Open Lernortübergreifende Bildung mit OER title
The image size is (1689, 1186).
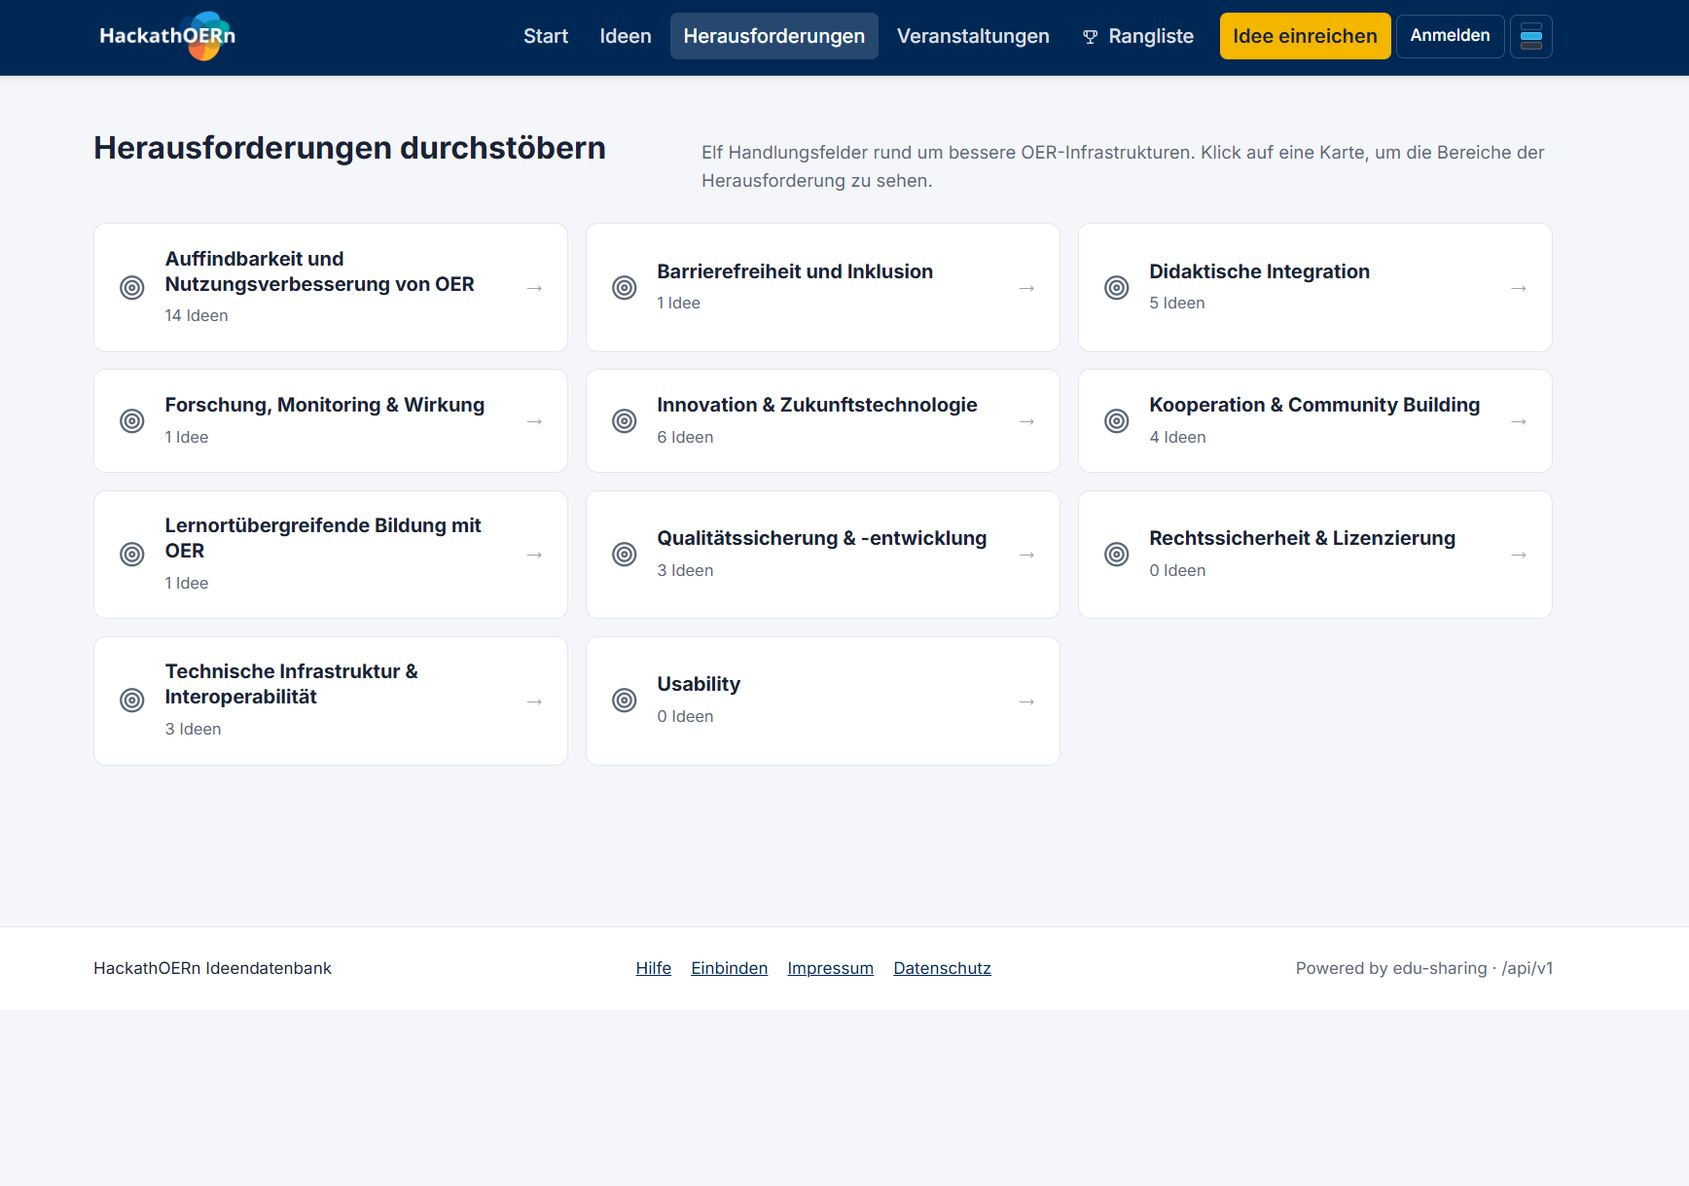coord(323,538)
